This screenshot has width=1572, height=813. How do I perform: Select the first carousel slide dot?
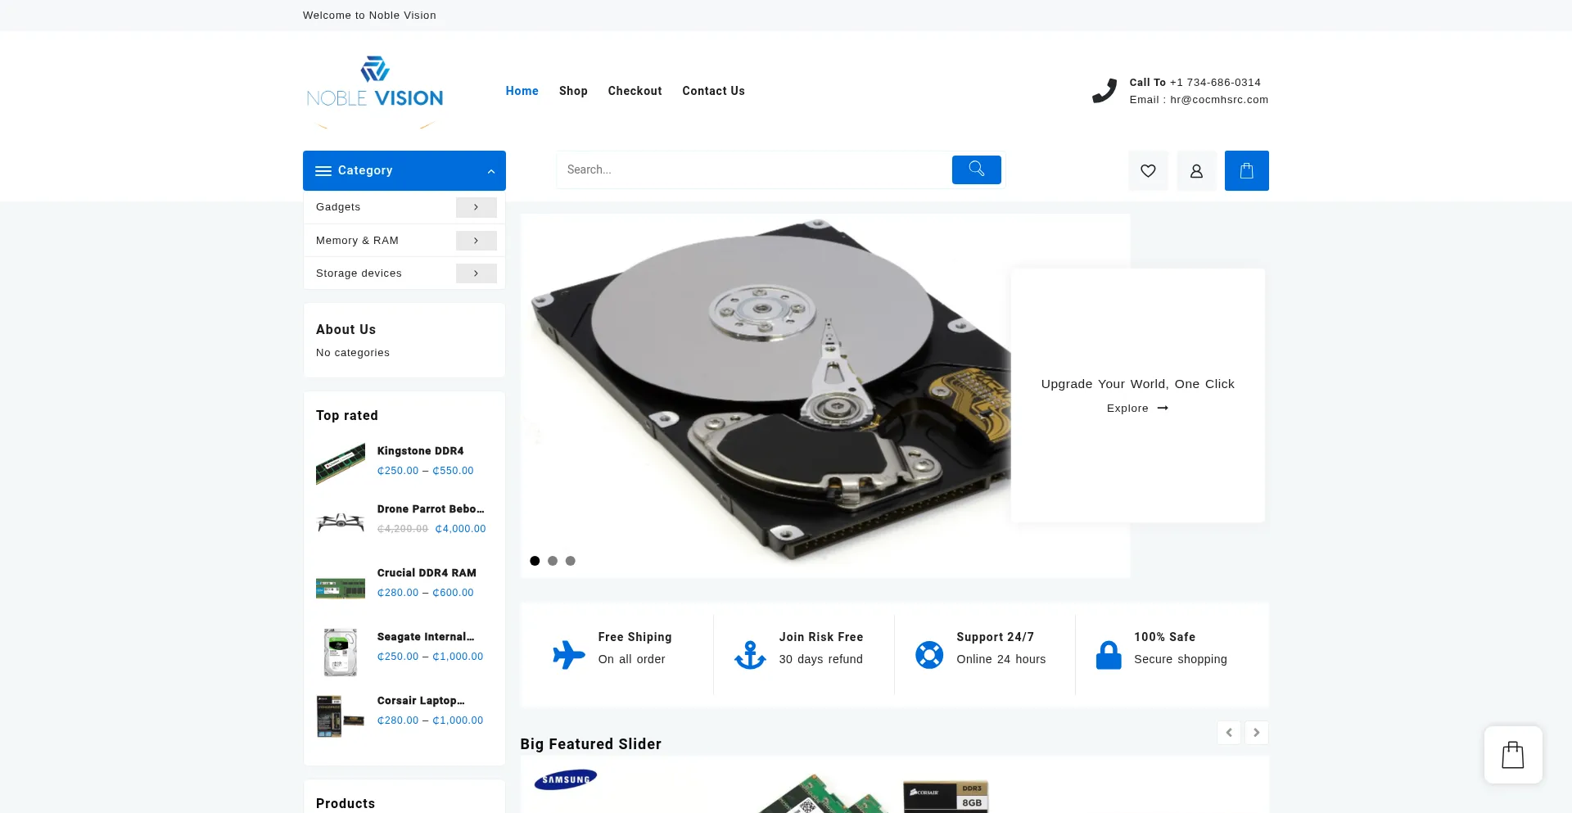coord(535,561)
